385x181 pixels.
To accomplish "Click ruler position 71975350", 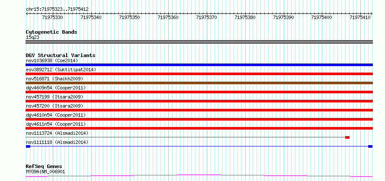I will 130,17.
